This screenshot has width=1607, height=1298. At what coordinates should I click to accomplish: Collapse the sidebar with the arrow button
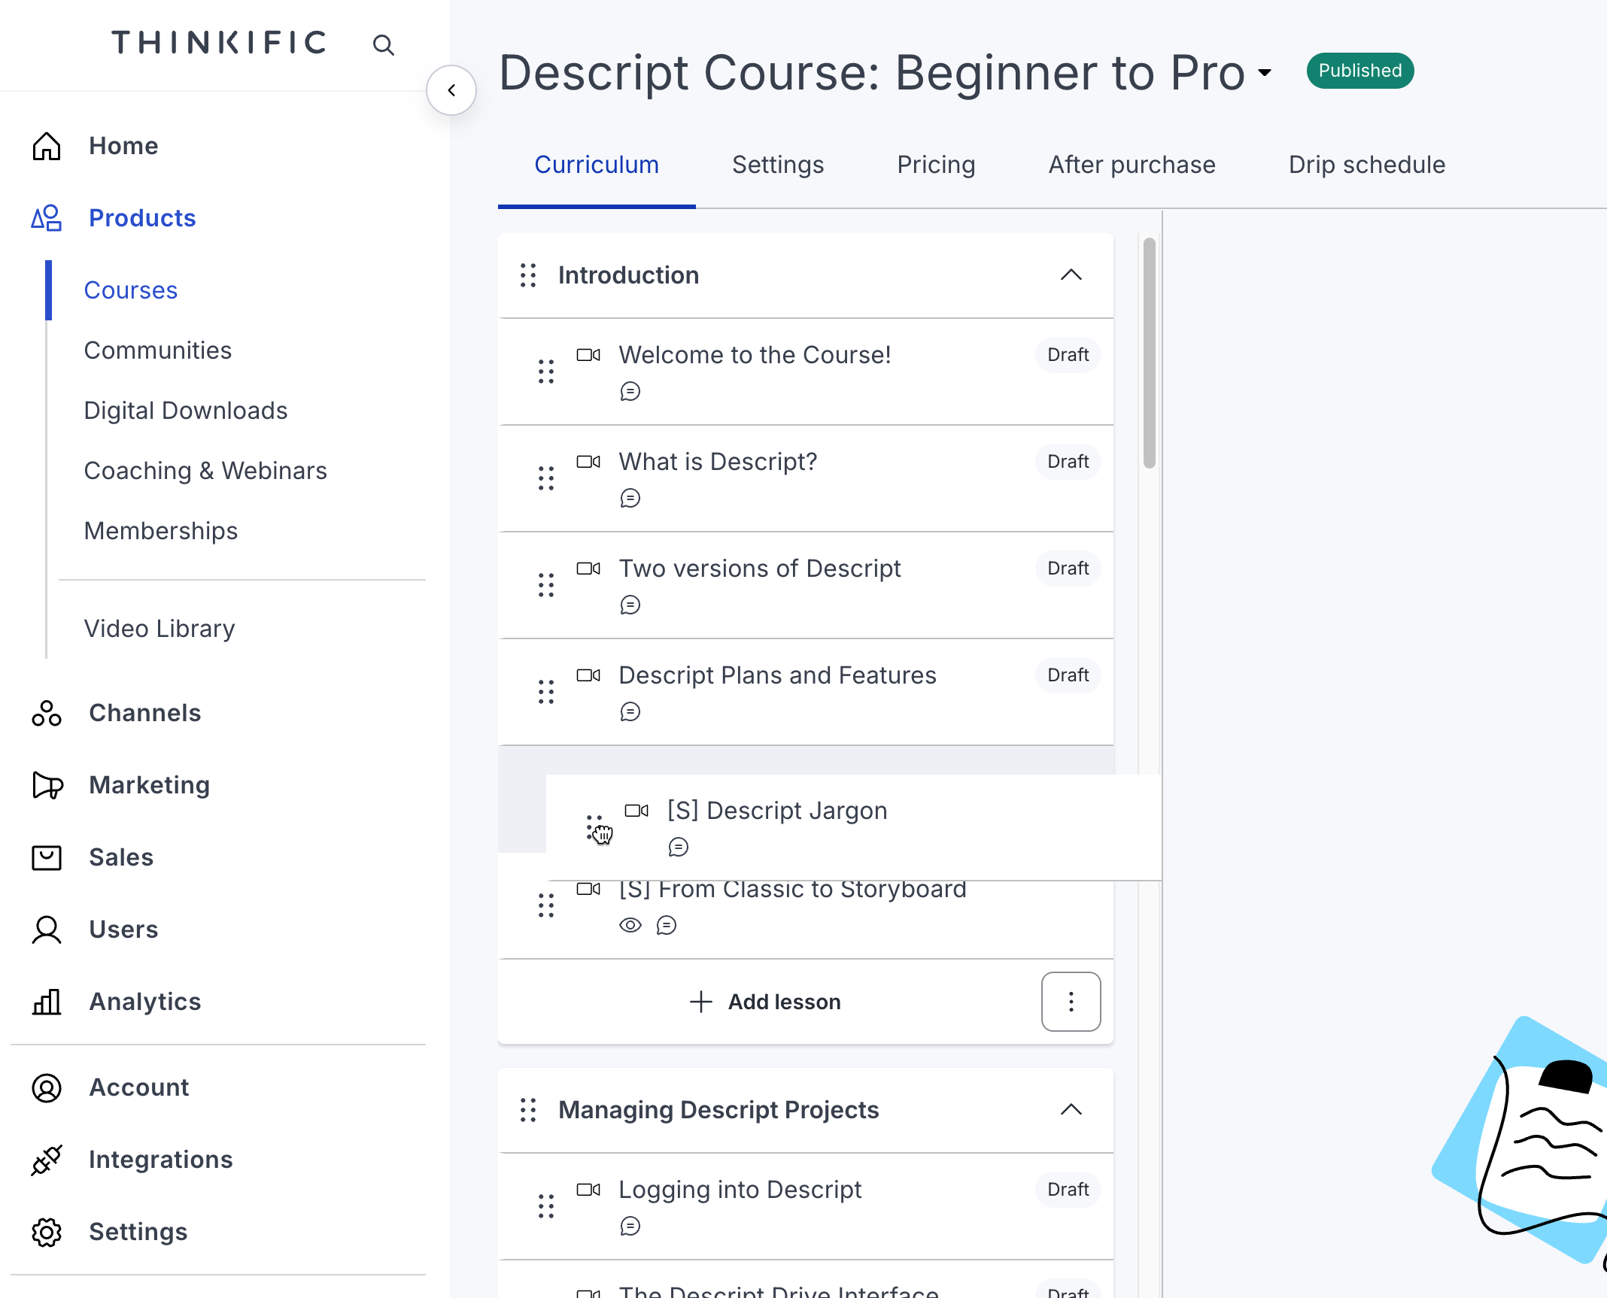point(451,90)
